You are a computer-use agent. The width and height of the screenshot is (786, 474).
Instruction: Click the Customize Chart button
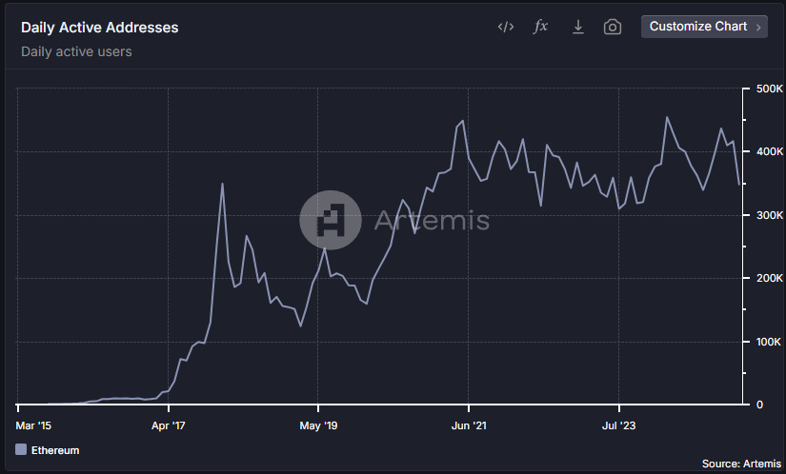(x=697, y=27)
